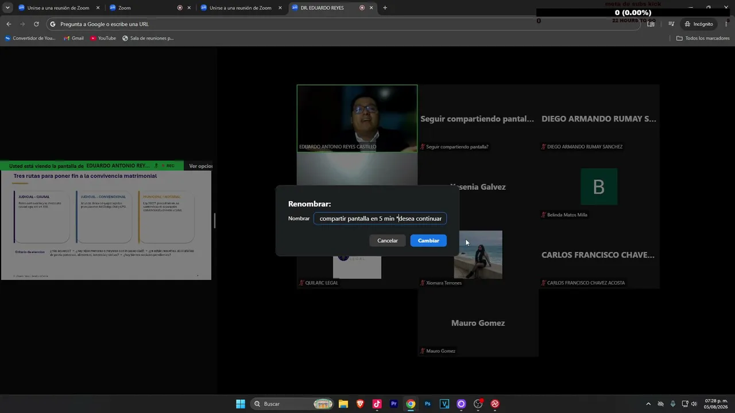The image size is (735, 413).
Task: Select Eduardo Antonio Reyes Castillo's video tile
Action: (357, 118)
